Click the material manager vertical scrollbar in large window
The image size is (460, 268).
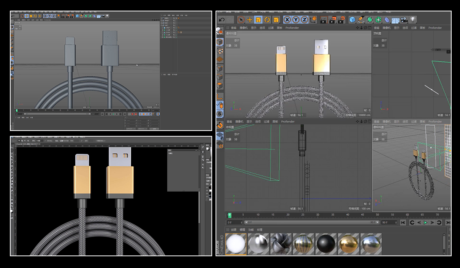click(444, 243)
